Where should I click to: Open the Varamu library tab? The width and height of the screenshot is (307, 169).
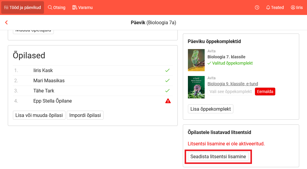[83, 7]
